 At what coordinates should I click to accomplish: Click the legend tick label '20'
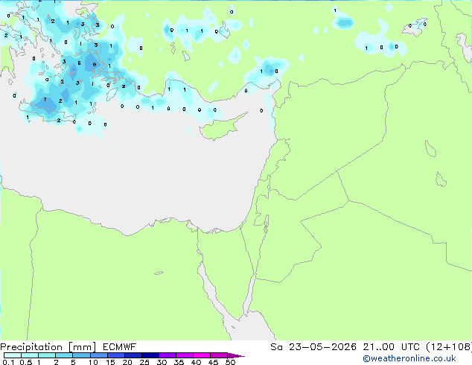tap(127, 362)
